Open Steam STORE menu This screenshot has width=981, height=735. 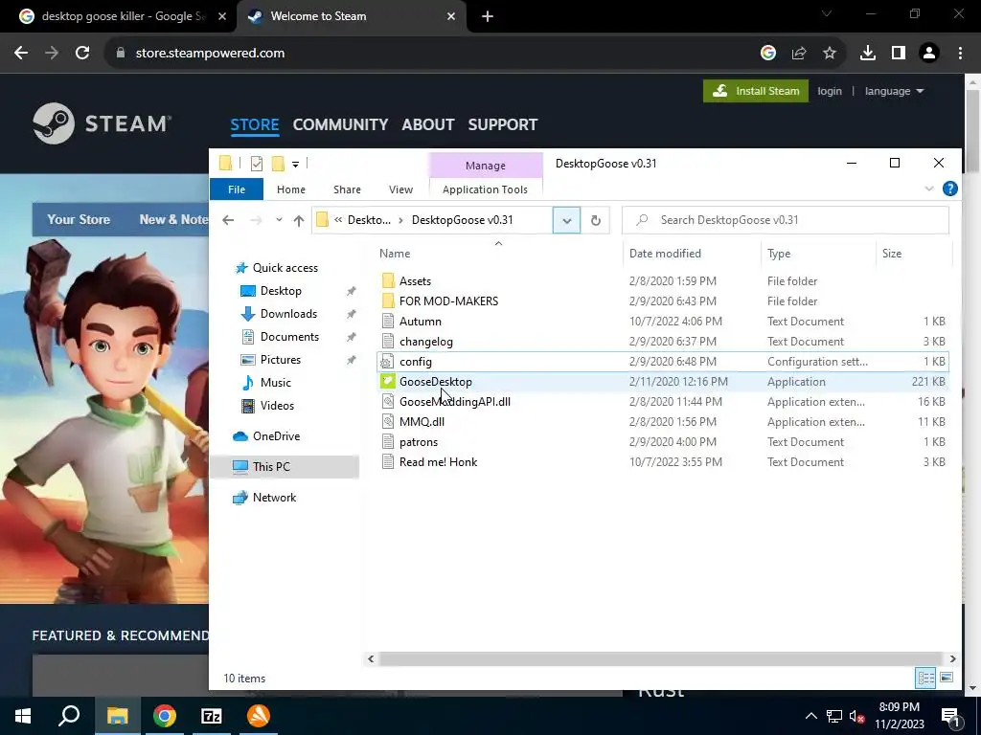point(255,124)
